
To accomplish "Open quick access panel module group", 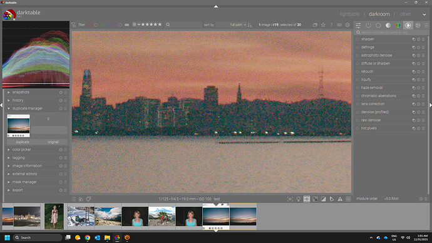I will (358, 25).
